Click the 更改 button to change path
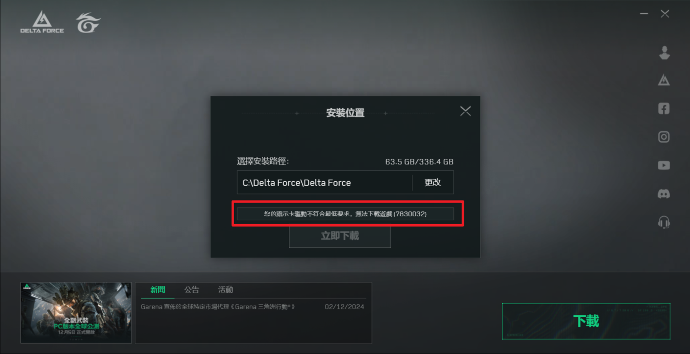The height and width of the screenshot is (354, 690). (433, 182)
